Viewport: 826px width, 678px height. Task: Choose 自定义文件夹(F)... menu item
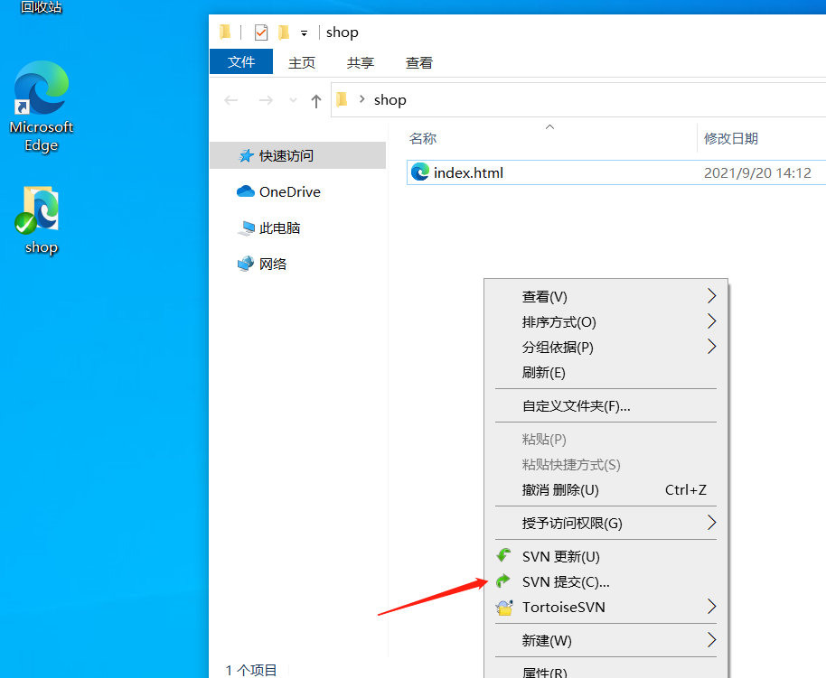pos(605,406)
